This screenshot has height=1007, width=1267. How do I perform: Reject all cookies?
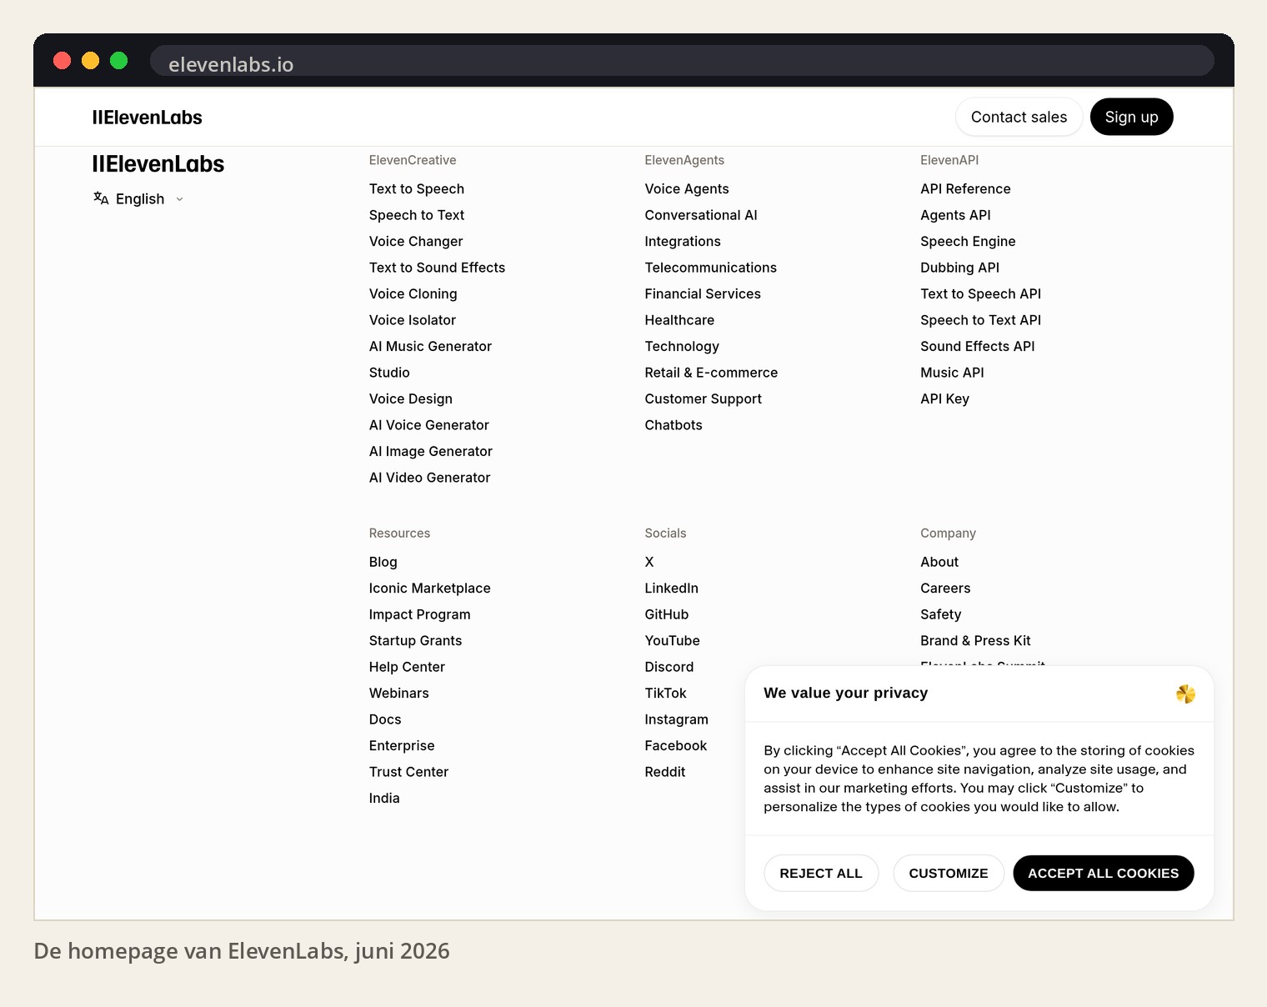click(821, 873)
